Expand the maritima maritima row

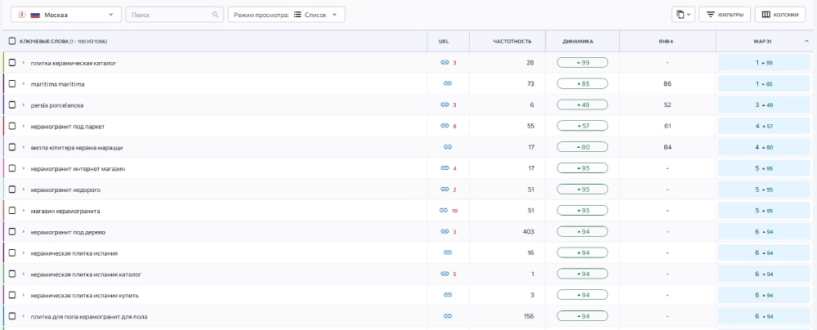(24, 83)
